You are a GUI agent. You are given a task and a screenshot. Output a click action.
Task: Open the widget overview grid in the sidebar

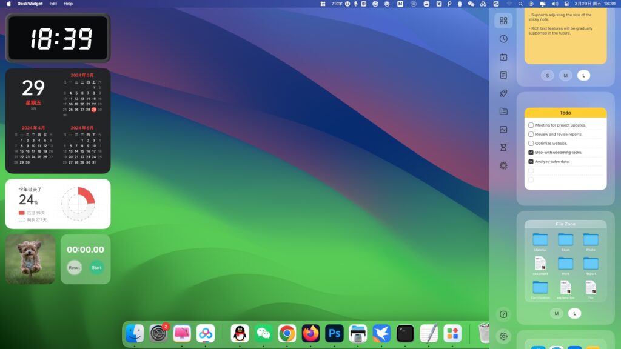(x=503, y=20)
